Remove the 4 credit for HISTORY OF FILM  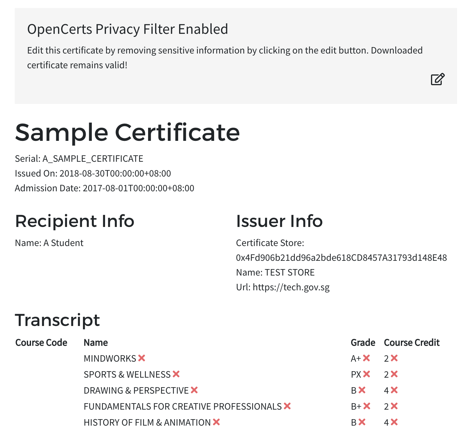coord(395,422)
